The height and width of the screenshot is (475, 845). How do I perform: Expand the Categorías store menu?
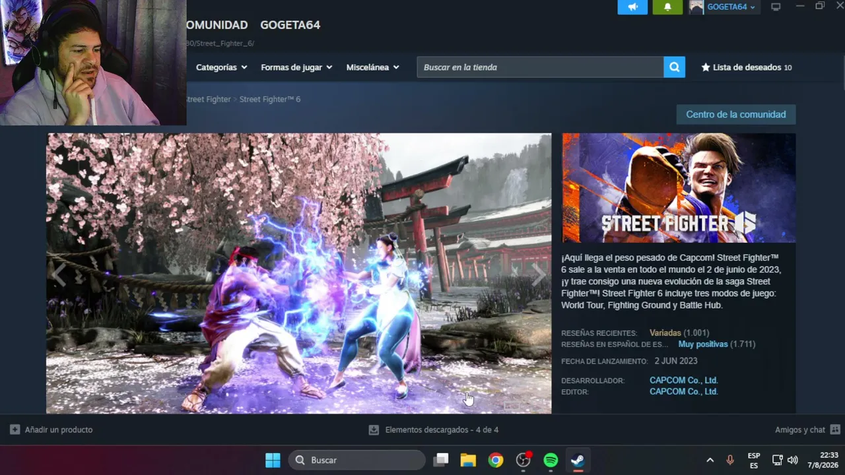[x=221, y=67]
